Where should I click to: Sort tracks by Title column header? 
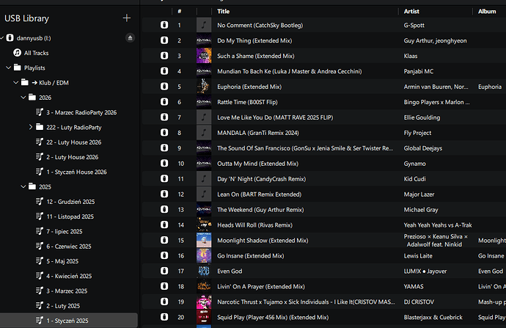coord(224,12)
